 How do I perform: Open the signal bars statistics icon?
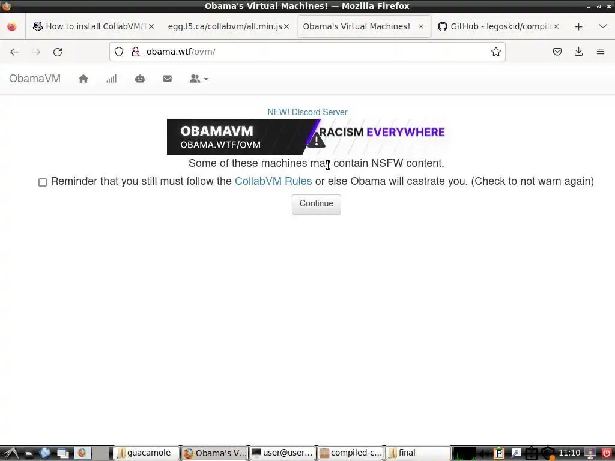tap(111, 79)
